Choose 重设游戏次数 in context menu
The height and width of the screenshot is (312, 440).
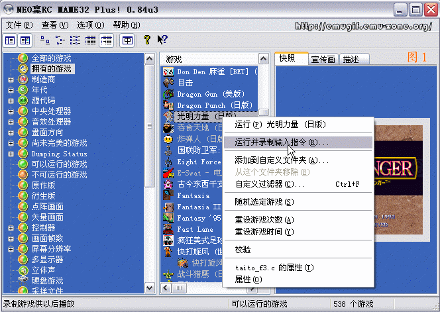tap(298, 220)
